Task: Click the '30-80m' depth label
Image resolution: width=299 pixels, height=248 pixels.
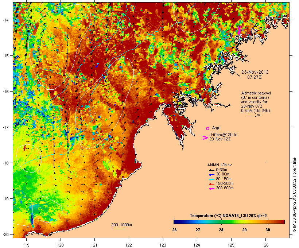Action: [222, 174]
